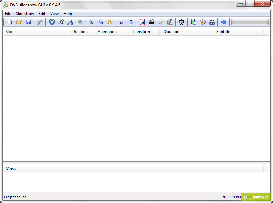
Task: Add text slide with the letter A icon
Action: pyautogui.click(x=70, y=22)
